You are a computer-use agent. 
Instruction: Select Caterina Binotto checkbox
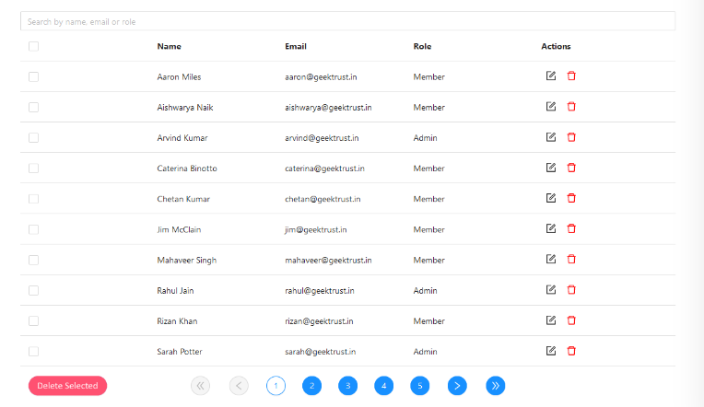(34, 169)
